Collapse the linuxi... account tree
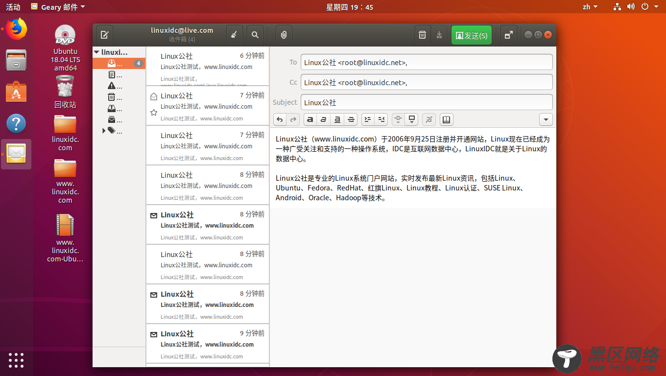The image size is (666, 376). 96,52
